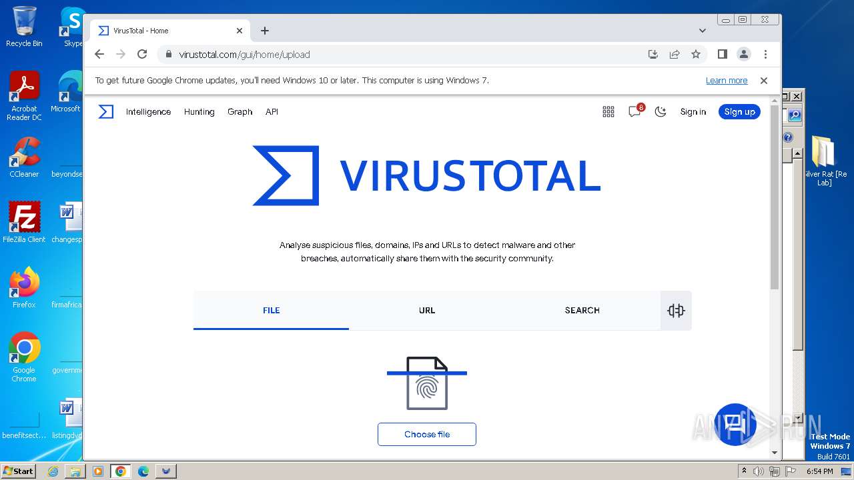Open the Silver Rat folder on desktop
This screenshot has width=854, height=480.
click(x=825, y=161)
